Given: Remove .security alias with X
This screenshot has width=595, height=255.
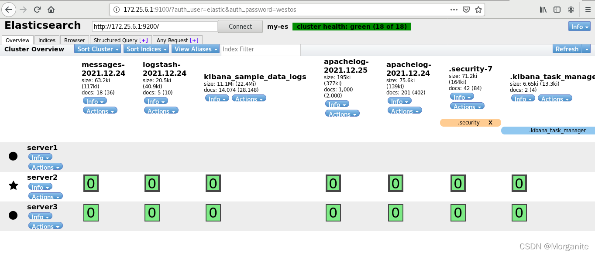Looking at the screenshot, I should coord(490,123).
